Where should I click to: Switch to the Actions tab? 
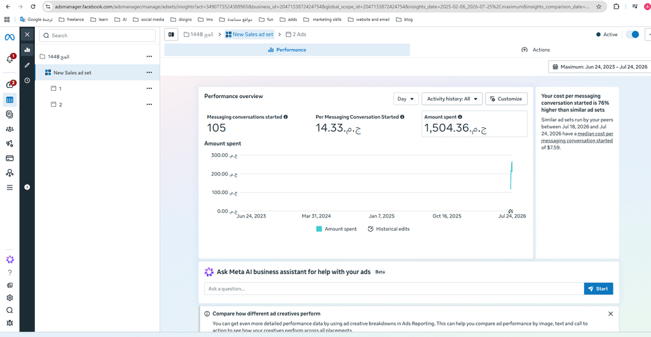point(535,50)
